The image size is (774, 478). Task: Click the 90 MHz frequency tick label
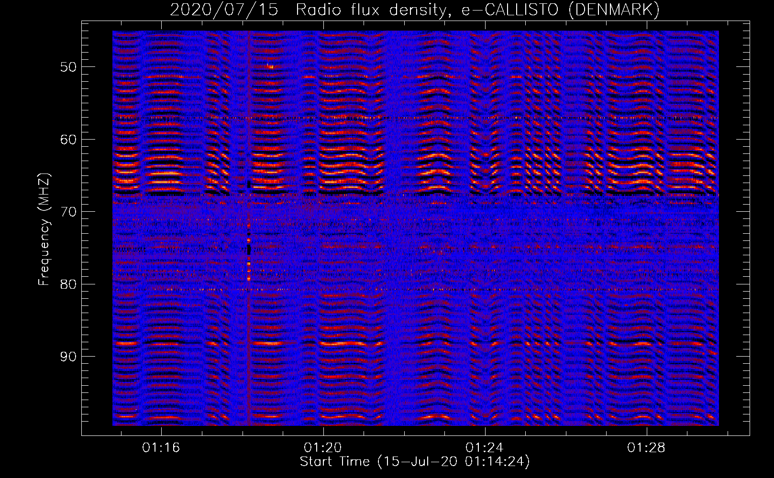(x=68, y=357)
